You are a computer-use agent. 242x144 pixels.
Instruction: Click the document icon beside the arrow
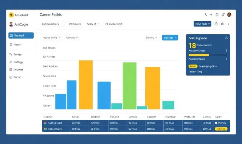(x=217, y=15)
